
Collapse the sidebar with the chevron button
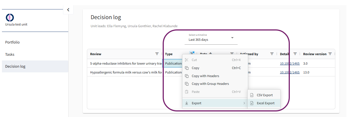point(68,10)
